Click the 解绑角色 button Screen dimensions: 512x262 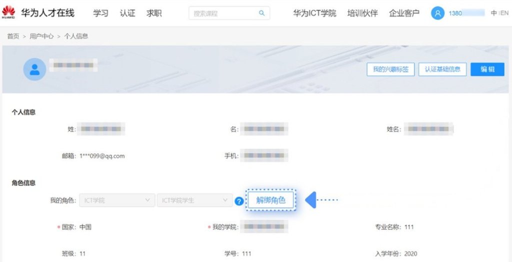tap(270, 200)
